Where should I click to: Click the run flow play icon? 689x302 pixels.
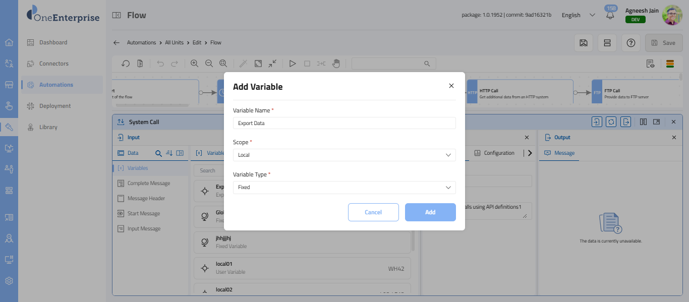pos(292,64)
